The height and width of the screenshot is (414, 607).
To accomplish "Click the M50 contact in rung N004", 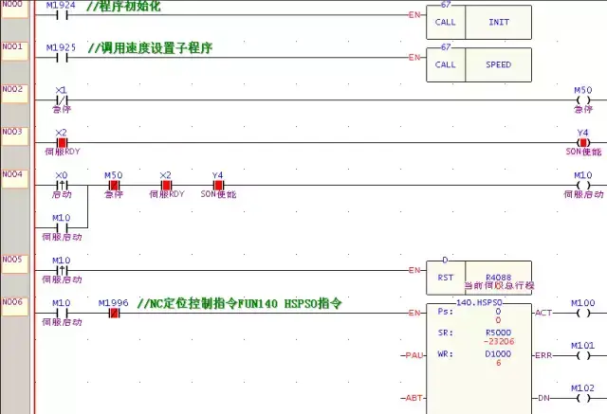I will 114,185.
